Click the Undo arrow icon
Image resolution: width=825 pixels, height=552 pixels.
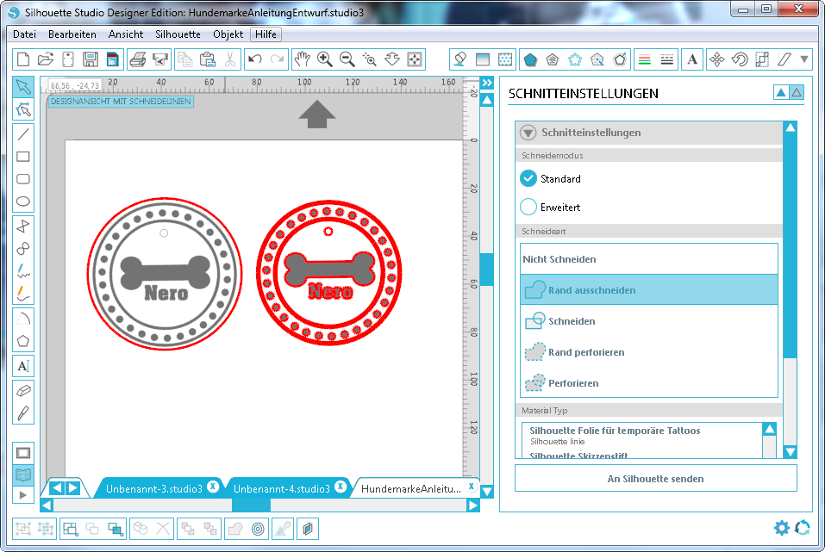(254, 59)
